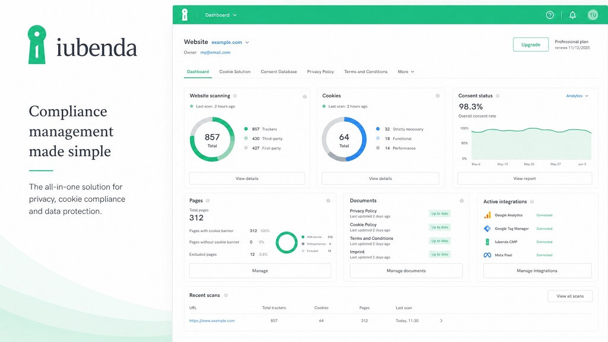Click the green Trackers legend dot

[x=246, y=129]
